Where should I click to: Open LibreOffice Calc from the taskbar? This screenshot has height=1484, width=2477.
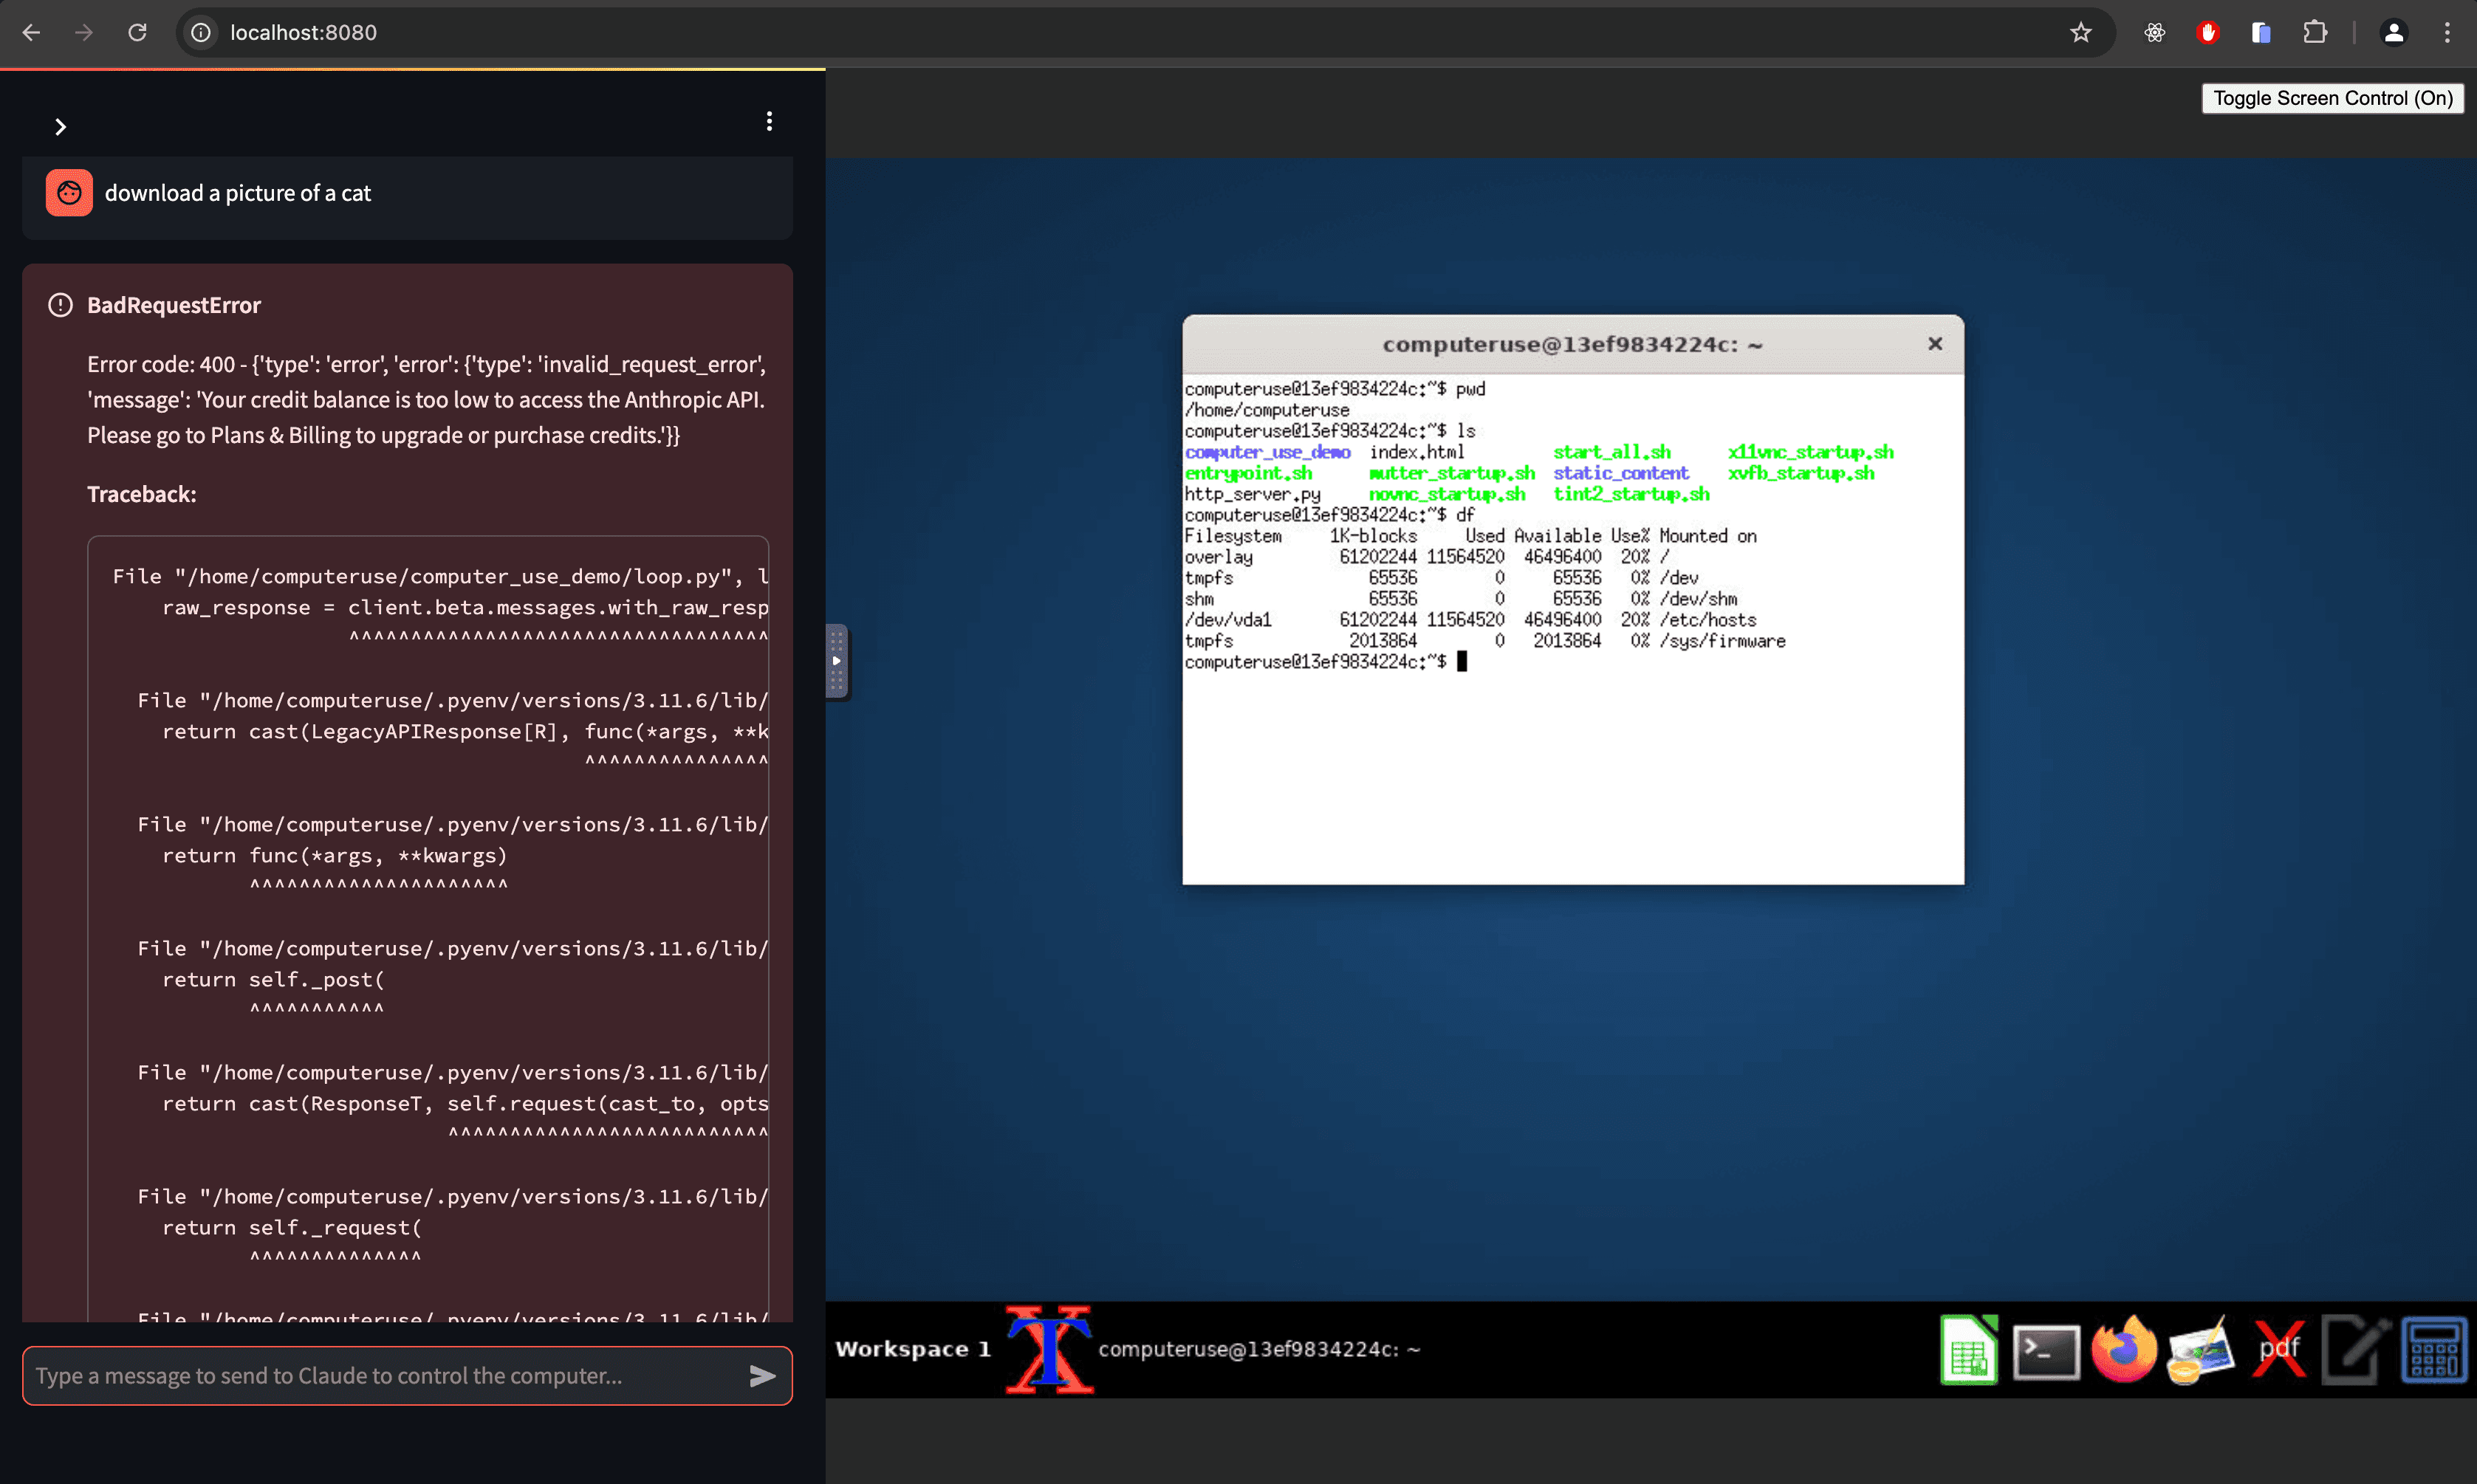point(1968,1349)
